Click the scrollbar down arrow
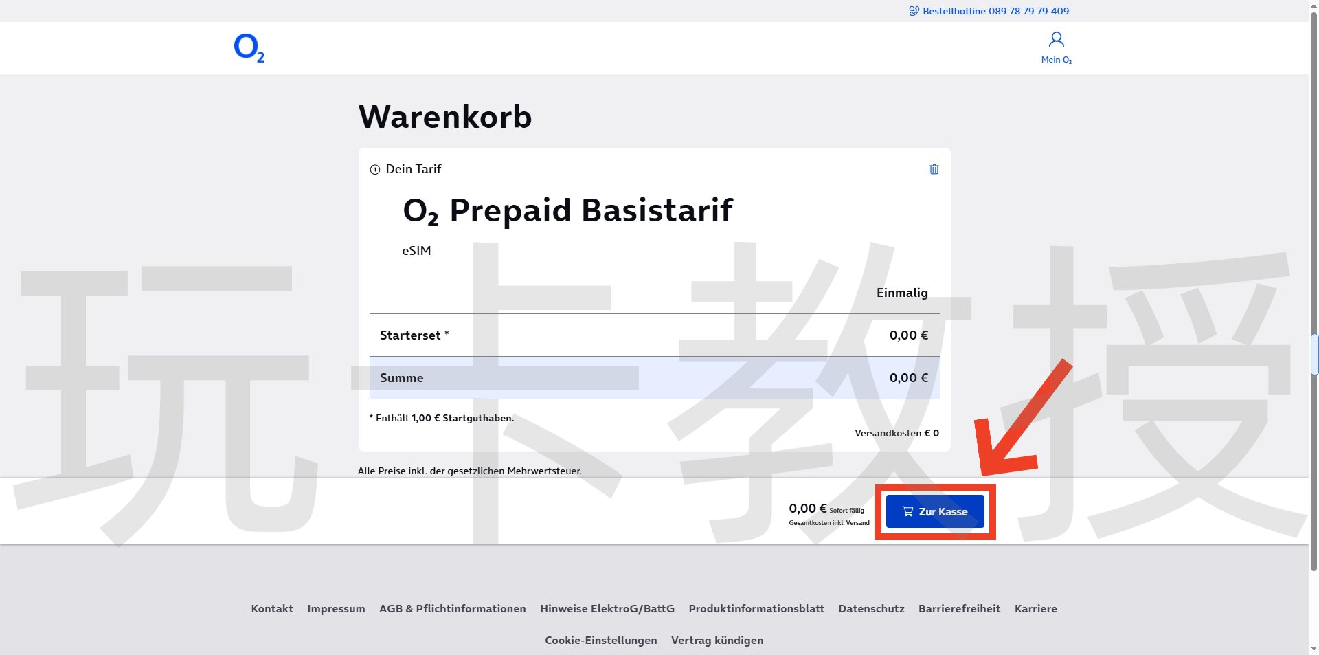 click(1314, 649)
